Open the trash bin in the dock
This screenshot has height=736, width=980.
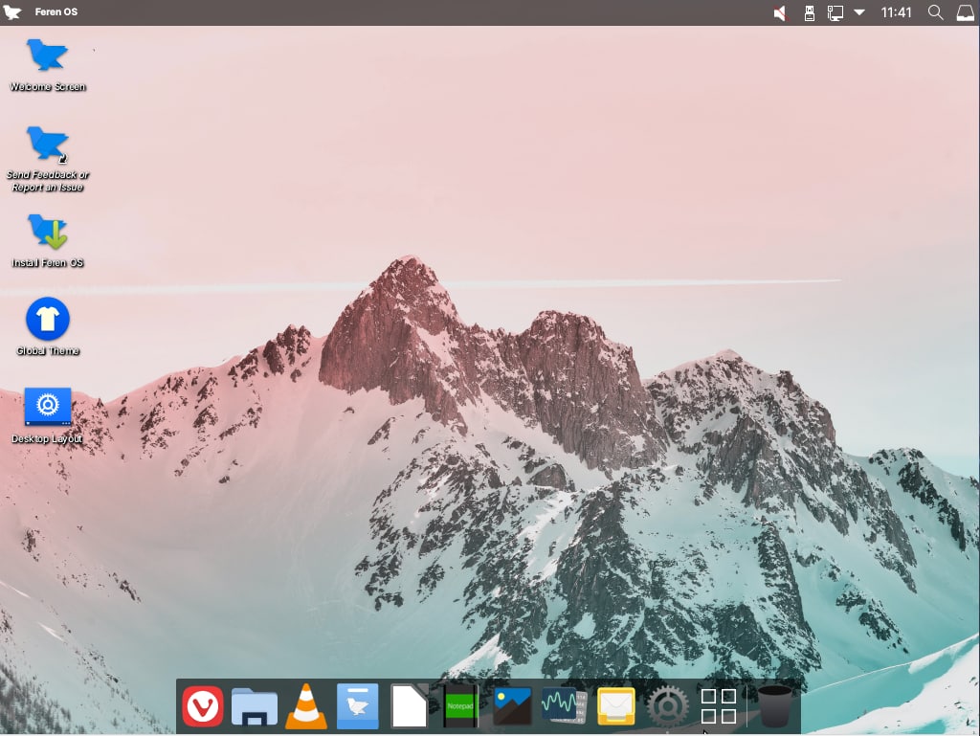(x=775, y=706)
